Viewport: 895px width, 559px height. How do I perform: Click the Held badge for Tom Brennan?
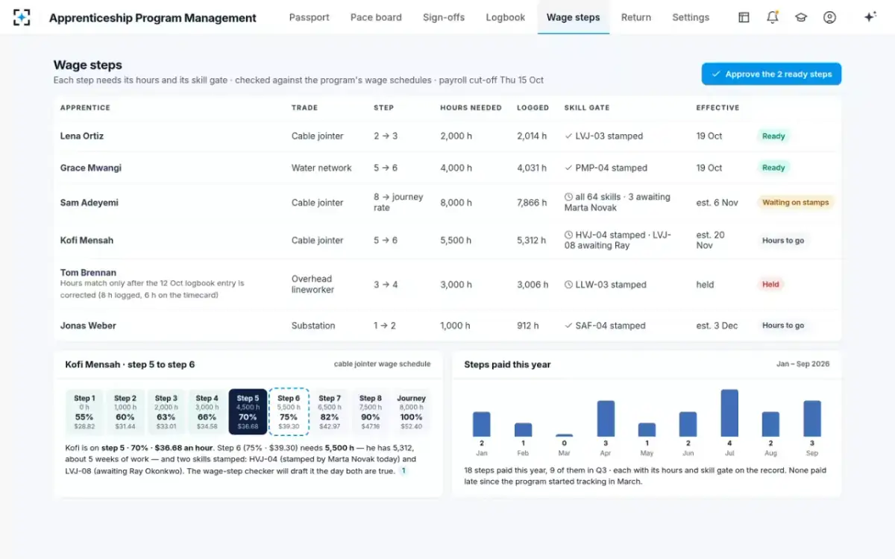pyautogui.click(x=770, y=284)
